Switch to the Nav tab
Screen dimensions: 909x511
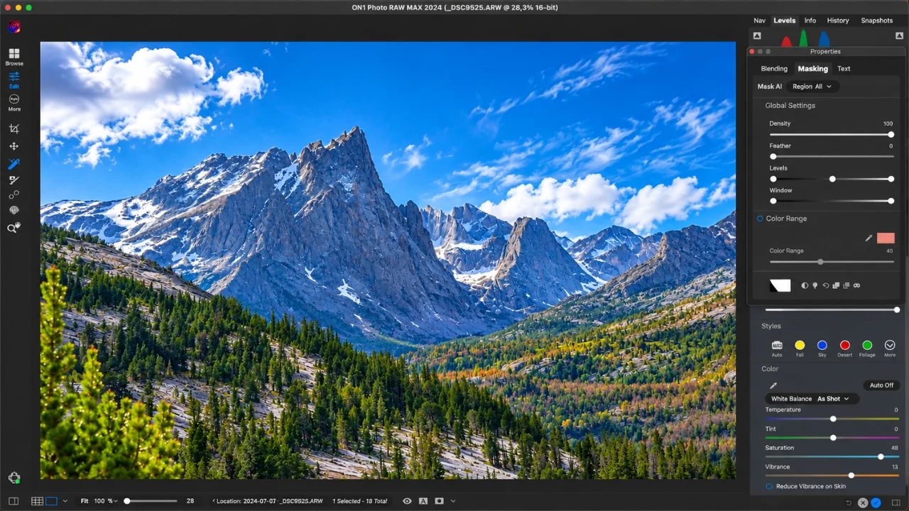tap(759, 21)
